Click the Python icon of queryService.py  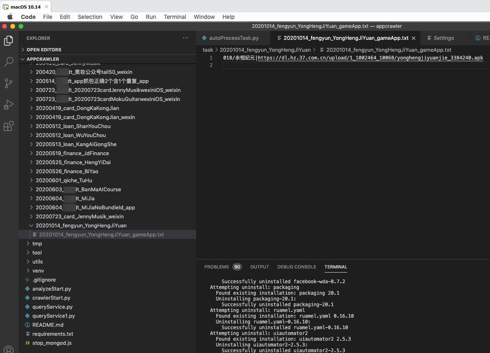click(27, 307)
